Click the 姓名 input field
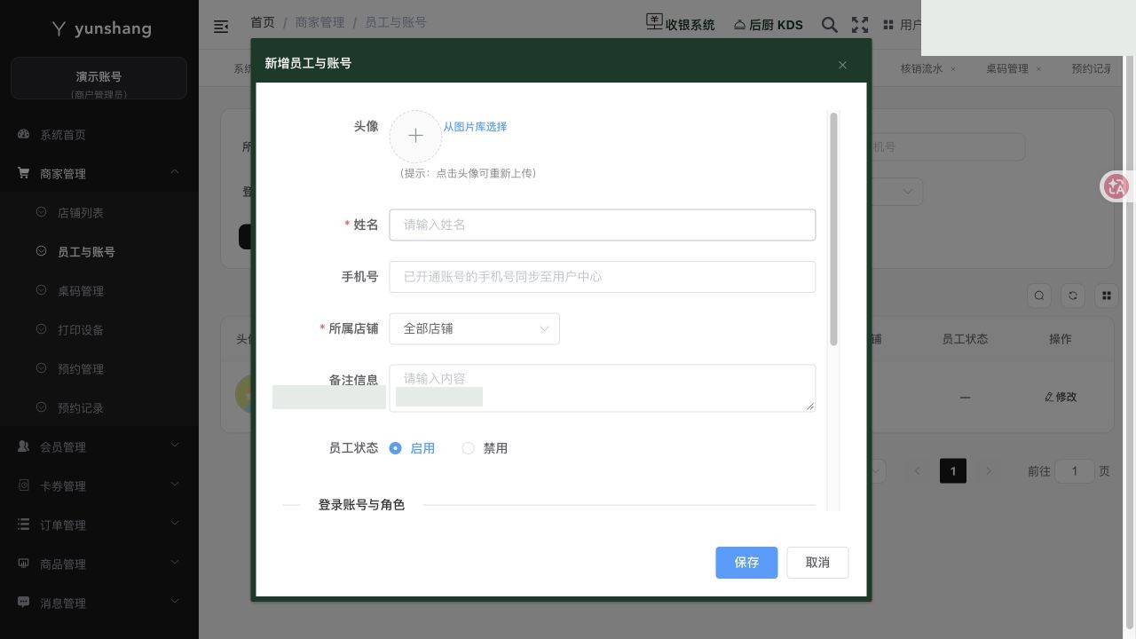The width and height of the screenshot is (1136, 639). (x=603, y=225)
